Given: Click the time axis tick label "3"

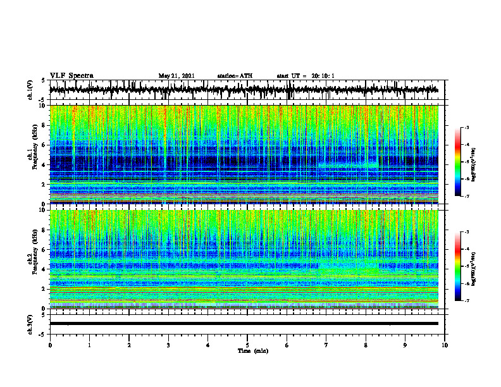Looking at the screenshot, I should pos(168,345).
